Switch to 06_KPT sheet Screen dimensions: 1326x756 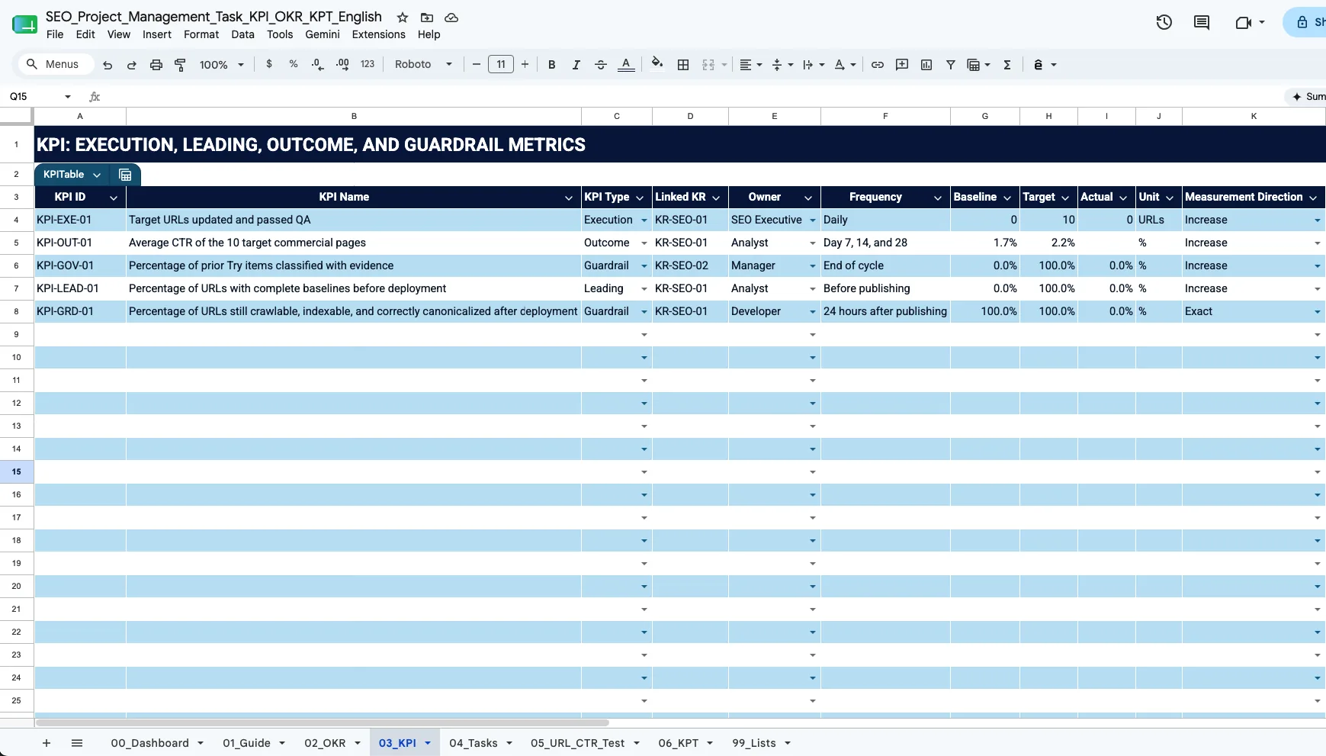[678, 743]
